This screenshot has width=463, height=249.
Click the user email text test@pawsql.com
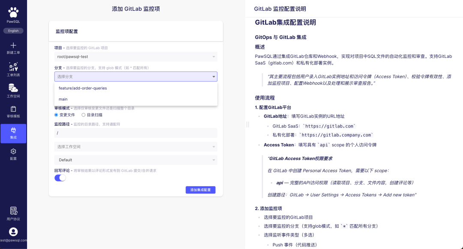[13, 240]
